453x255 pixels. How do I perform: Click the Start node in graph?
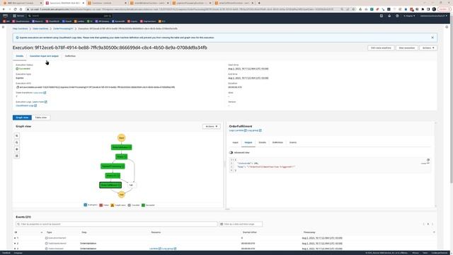(121, 138)
